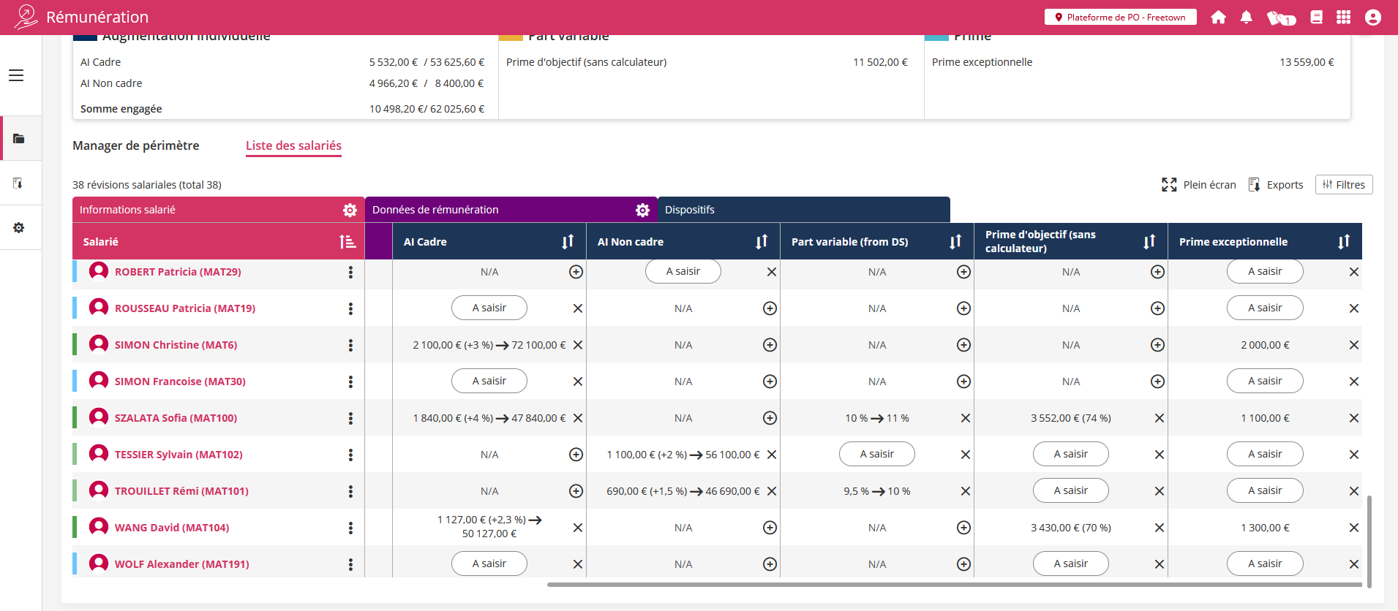Open the sidebar settings gear icon
The image size is (1398, 611).
coord(19,227)
